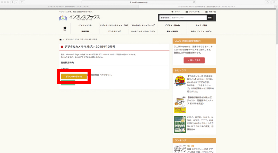The image size is (278, 153).
Task: Reload the page with refresh icon
Action: [194, 2]
